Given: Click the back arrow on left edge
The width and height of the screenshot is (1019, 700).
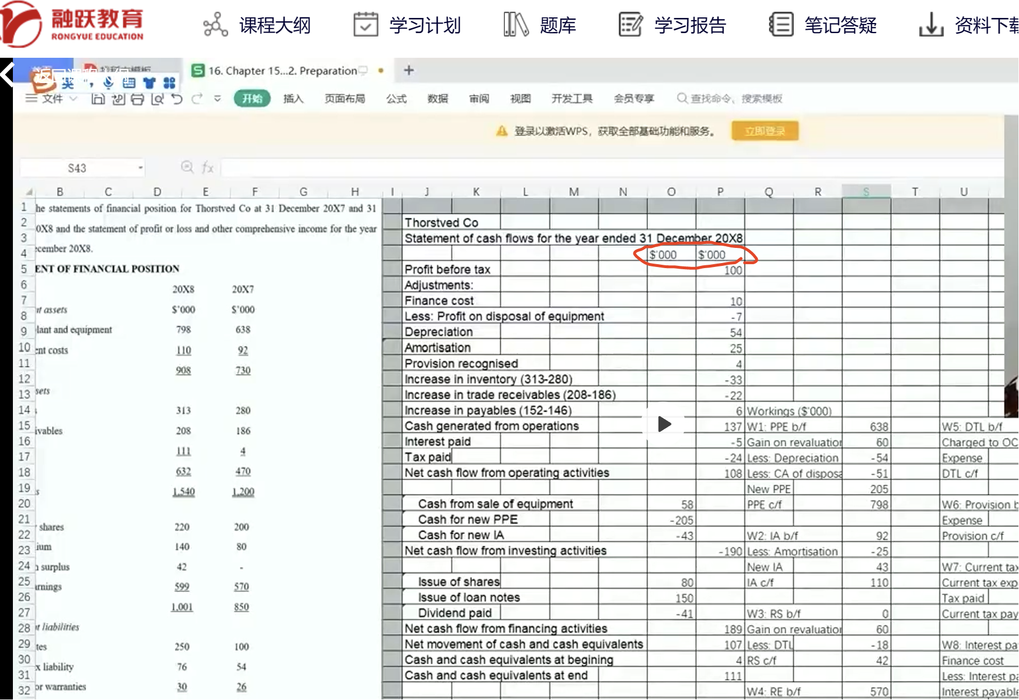Looking at the screenshot, I should [7, 74].
